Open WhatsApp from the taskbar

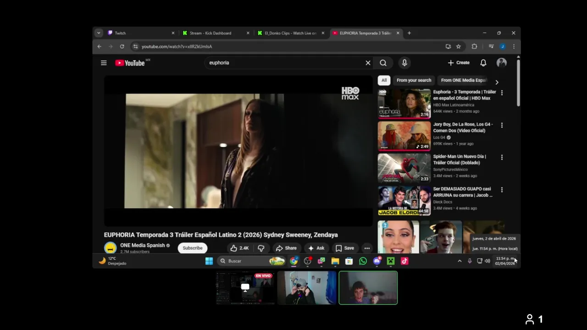(363, 261)
